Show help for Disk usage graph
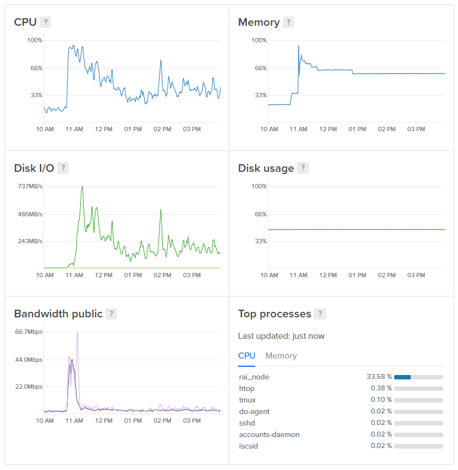Viewport: 458px width, 470px height. (x=302, y=168)
